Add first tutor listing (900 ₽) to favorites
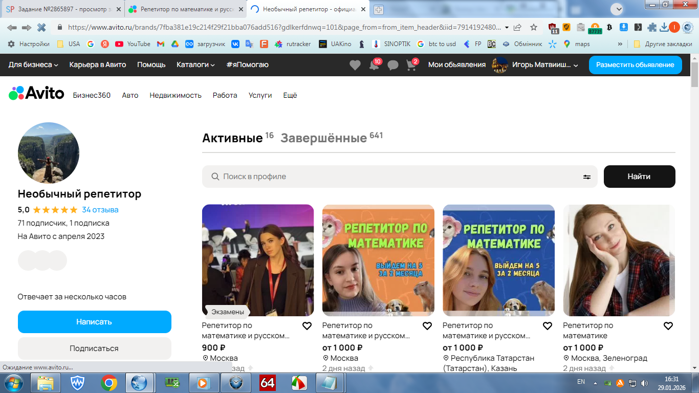Screen dimensions: 699x393 [x=307, y=326]
